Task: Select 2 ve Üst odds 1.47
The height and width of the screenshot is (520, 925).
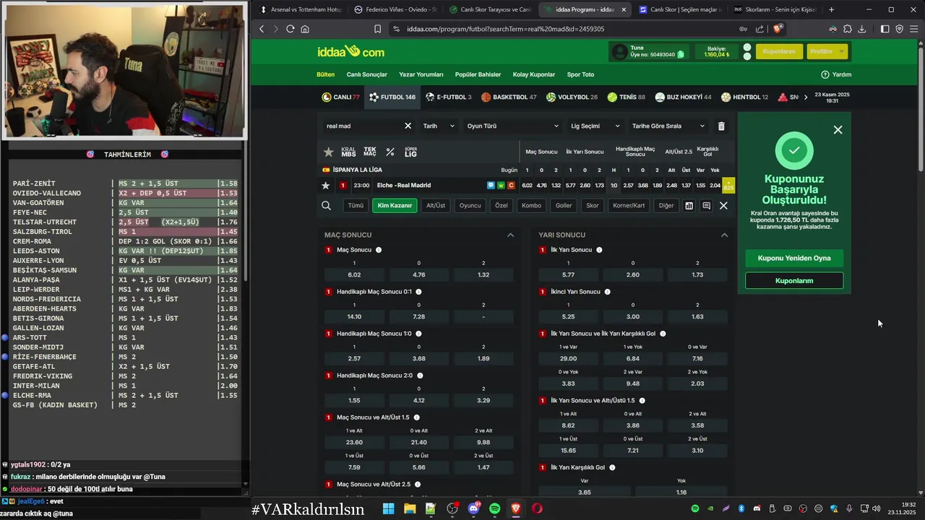Action: 483,467
